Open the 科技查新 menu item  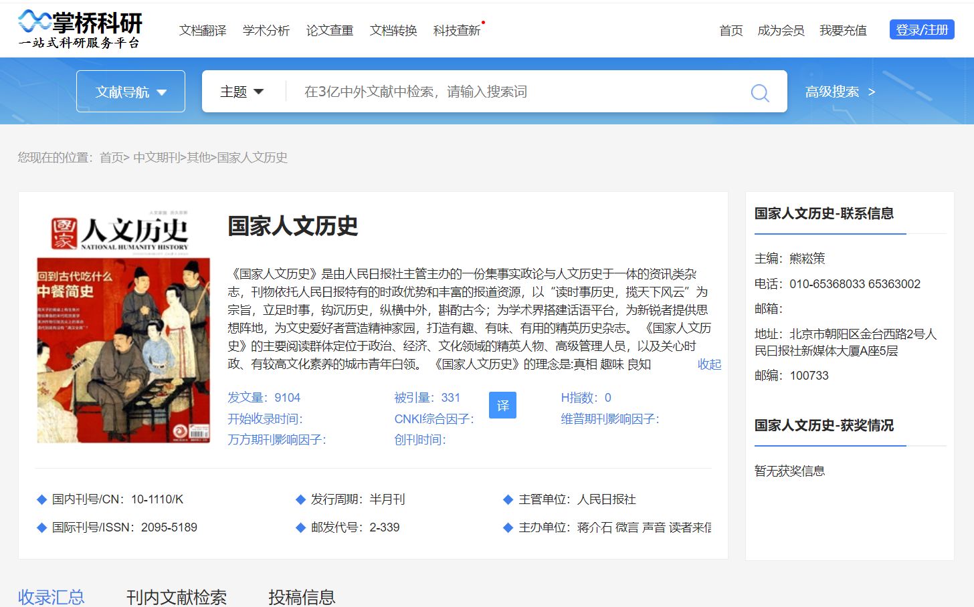[457, 31]
